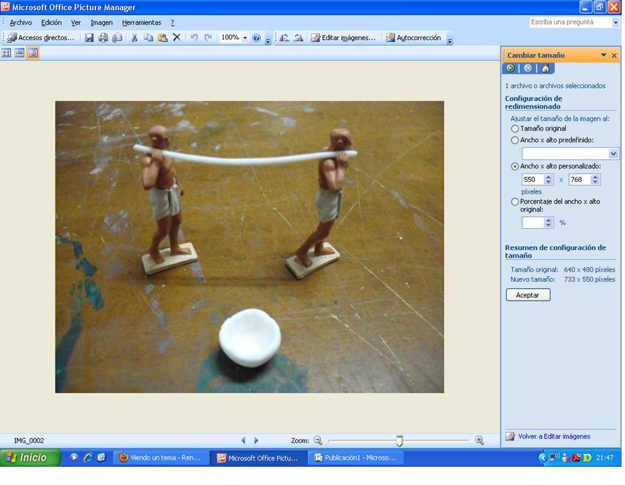This screenshot has width=625, height=485.
Task: Select the 'Tamaño original' radio option
Action: pyautogui.click(x=515, y=129)
